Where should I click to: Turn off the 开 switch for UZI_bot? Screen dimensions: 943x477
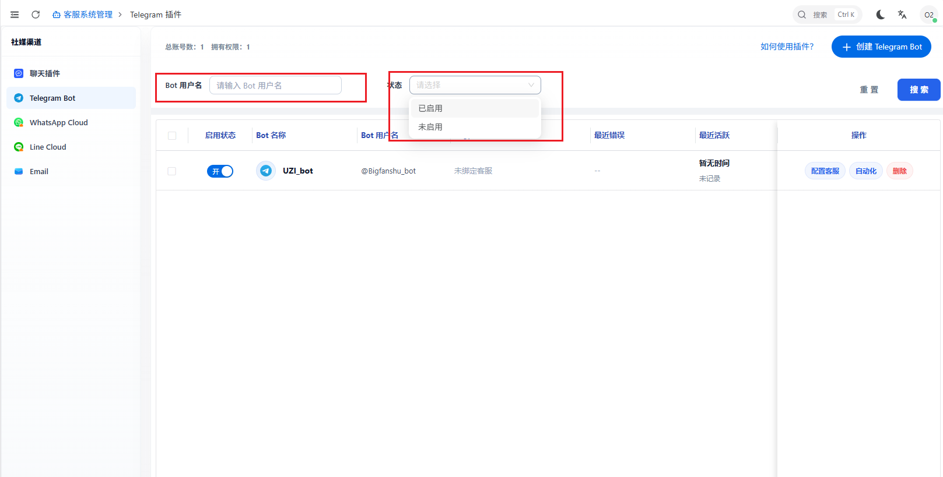pos(220,171)
